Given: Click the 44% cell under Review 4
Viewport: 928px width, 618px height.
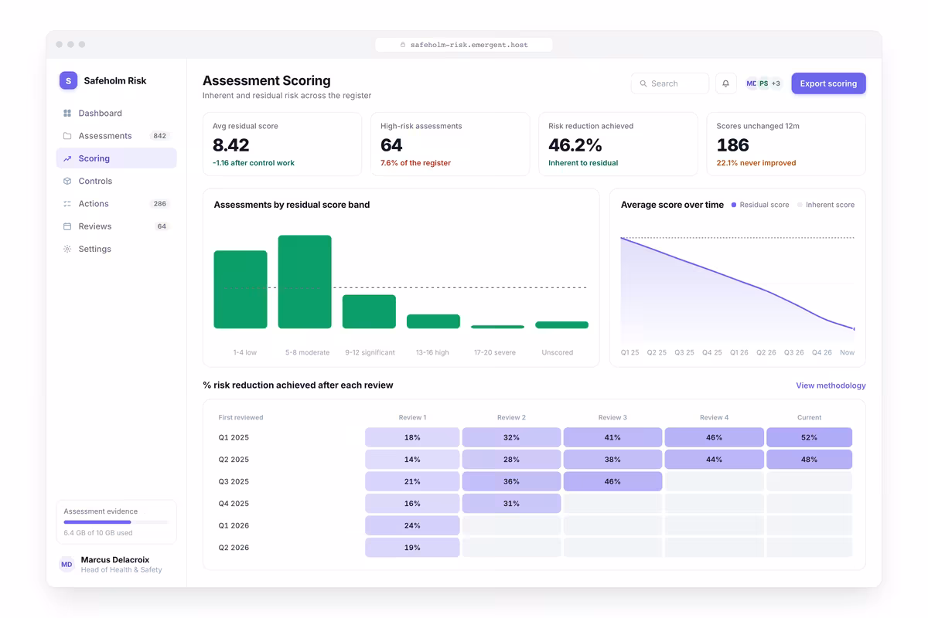Looking at the screenshot, I should point(714,460).
